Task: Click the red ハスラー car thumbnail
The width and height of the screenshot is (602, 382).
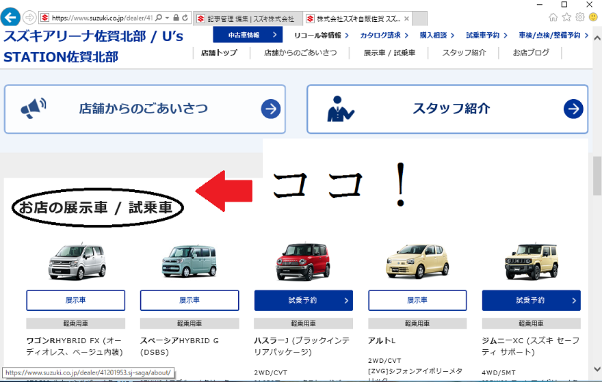Action: [303, 261]
